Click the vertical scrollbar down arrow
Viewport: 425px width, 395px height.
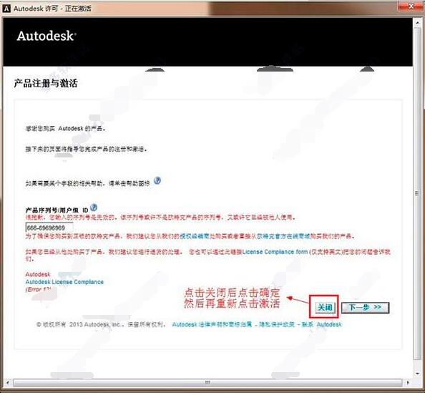click(x=417, y=374)
